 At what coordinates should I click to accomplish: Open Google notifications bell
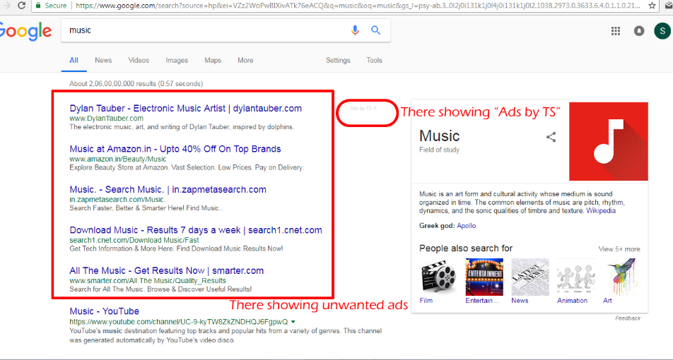click(639, 31)
